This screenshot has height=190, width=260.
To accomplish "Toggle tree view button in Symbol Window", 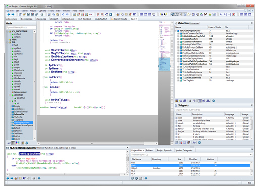I will point(13,143).
